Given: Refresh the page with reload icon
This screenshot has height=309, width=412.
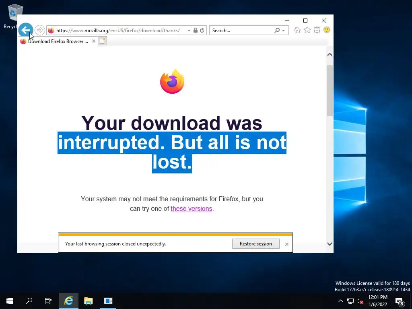Looking at the screenshot, I should [202, 30].
